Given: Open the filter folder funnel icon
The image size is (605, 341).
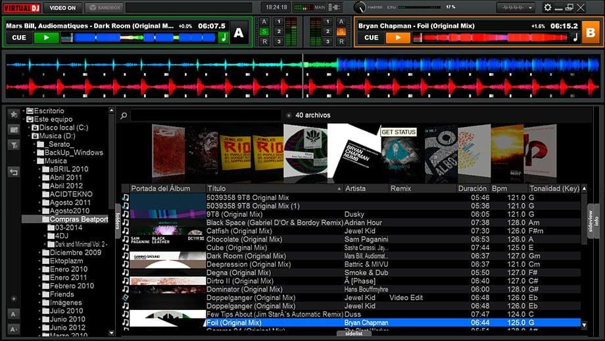Looking at the screenshot, I should [x=14, y=145].
